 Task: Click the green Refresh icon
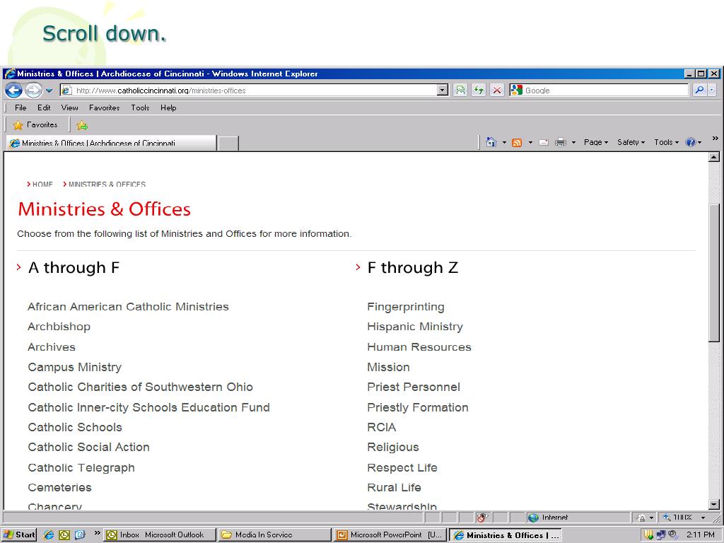[479, 90]
